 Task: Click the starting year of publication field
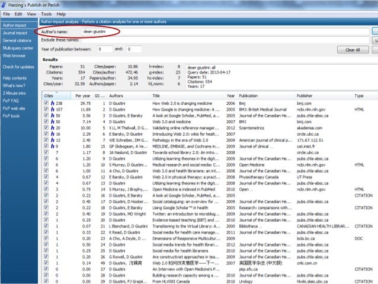104,49
